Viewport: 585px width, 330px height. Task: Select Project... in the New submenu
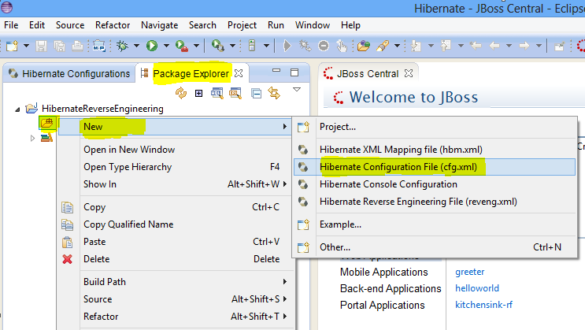coord(435,127)
